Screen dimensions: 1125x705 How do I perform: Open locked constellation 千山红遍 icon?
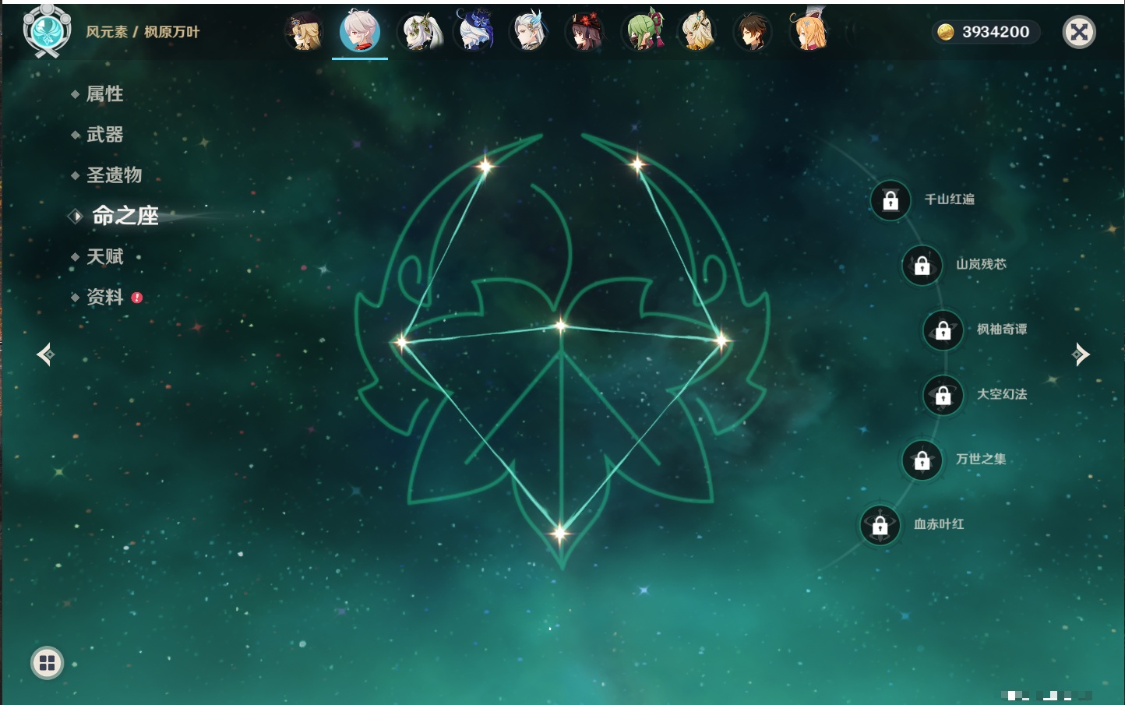(x=890, y=200)
